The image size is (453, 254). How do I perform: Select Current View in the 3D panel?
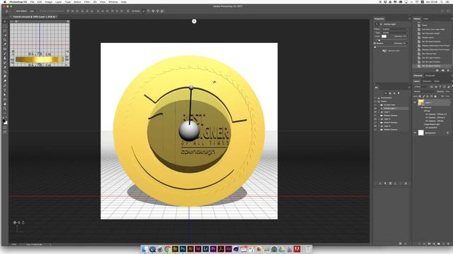[x=389, y=105]
